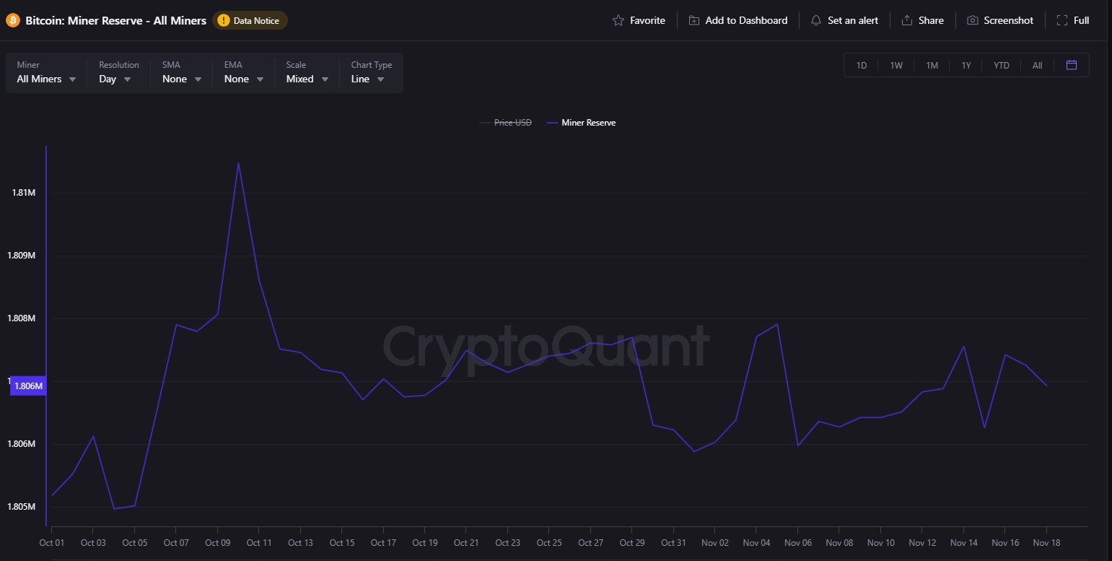Open the SMA None dropdown

click(182, 79)
